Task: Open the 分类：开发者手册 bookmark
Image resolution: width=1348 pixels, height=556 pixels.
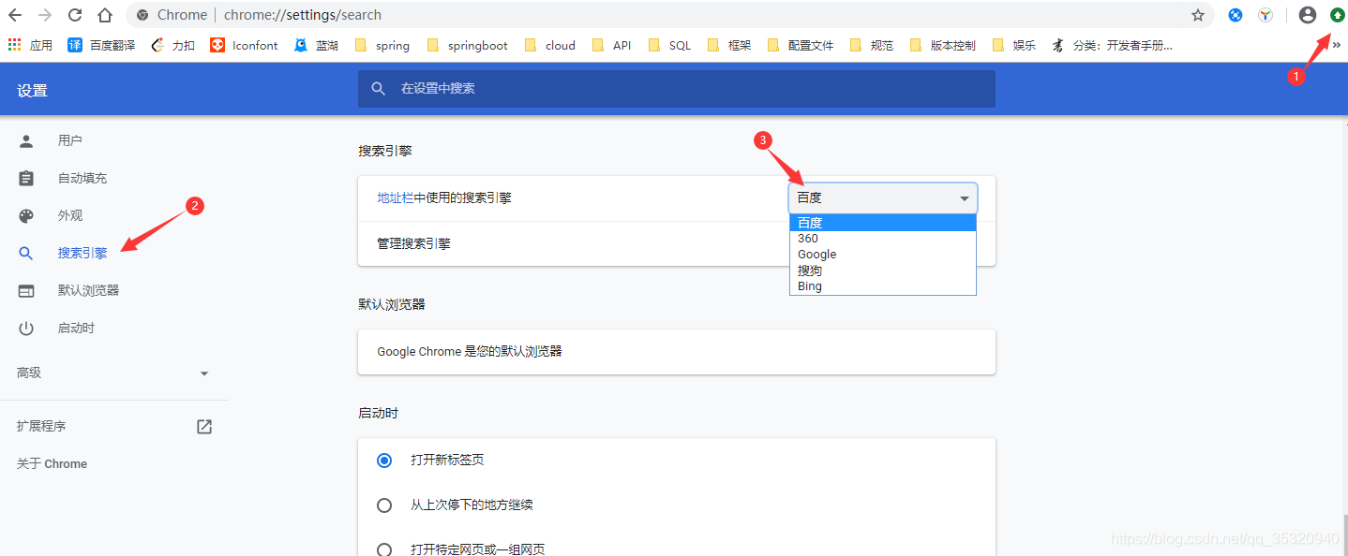Action: (1112, 45)
